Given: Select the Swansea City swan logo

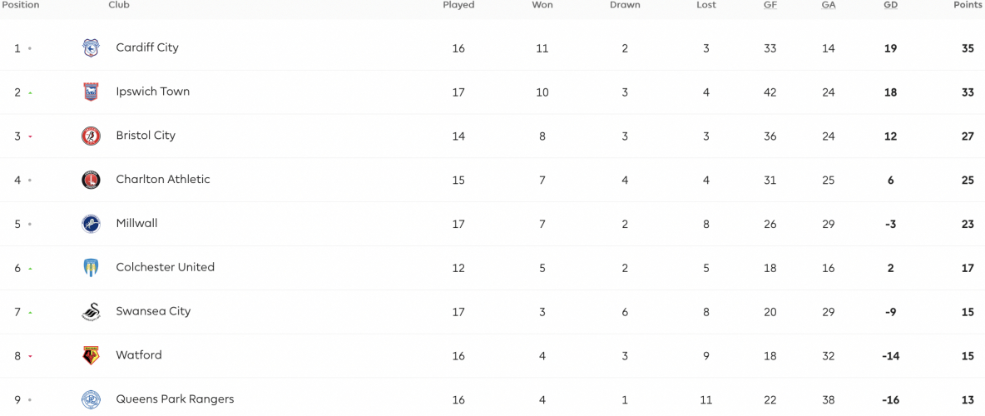Looking at the screenshot, I should (x=91, y=312).
